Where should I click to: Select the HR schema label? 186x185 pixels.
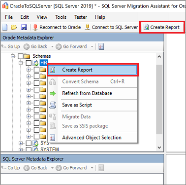44,63
